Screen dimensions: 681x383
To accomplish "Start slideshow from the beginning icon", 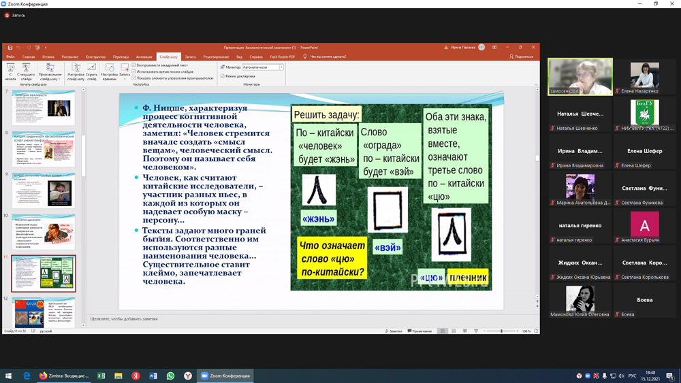I will click(x=10, y=69).
